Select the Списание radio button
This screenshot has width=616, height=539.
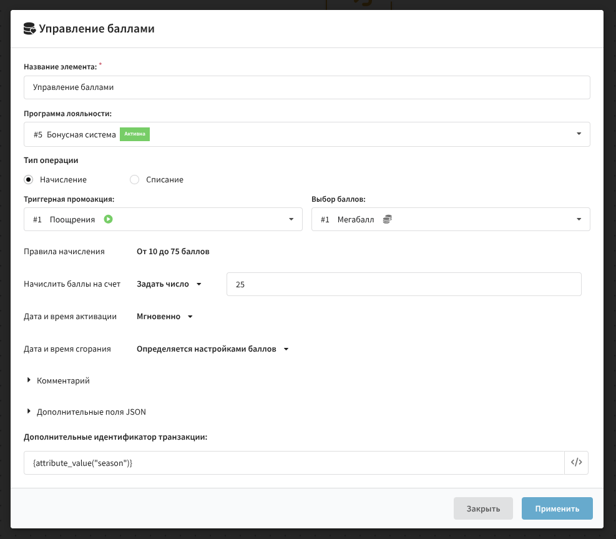pyautogui.click(x=134, y=180)
